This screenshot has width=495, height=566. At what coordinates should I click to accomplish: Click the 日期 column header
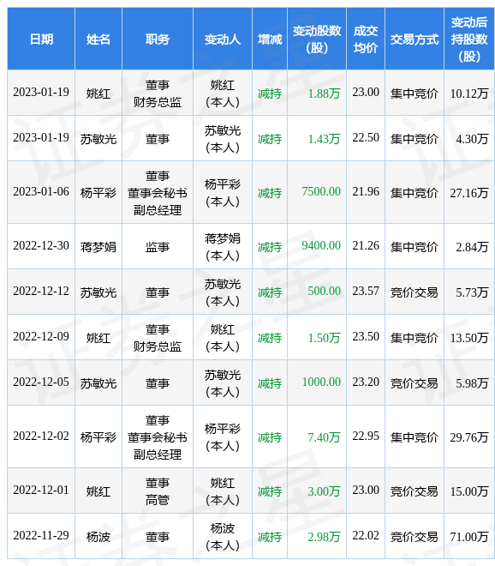pos(41,39)
